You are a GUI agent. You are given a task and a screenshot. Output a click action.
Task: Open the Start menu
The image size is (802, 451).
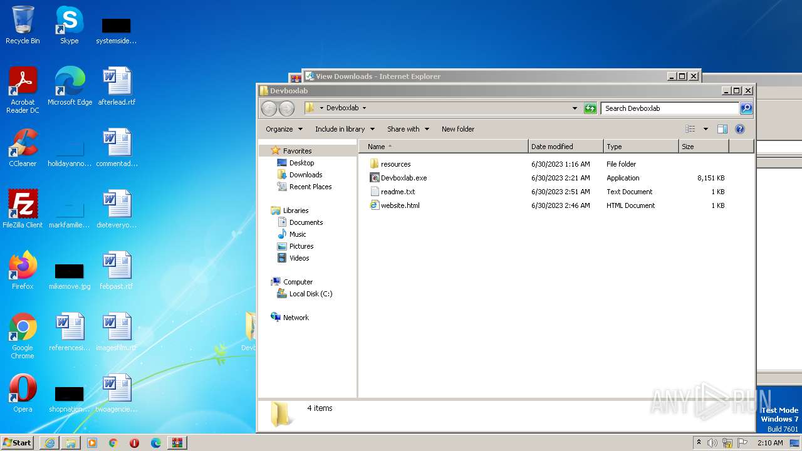(x=18, y=442)
